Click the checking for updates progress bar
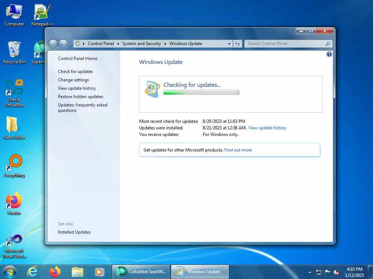 point(201,93)
